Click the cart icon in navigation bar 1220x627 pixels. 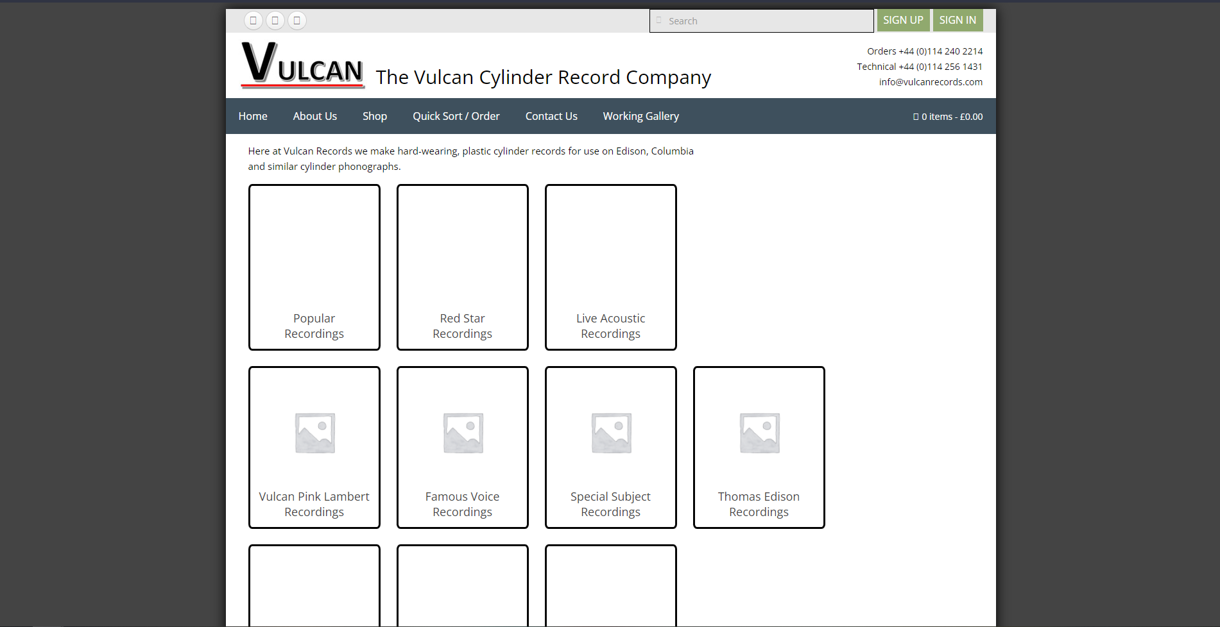[916, 117]
